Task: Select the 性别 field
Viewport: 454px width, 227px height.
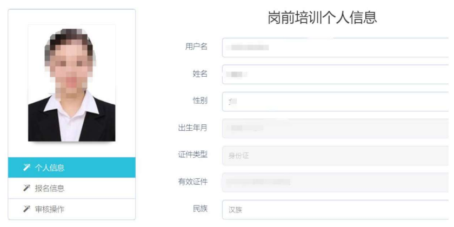Action: pyautogui.click(x=335, y=102)
